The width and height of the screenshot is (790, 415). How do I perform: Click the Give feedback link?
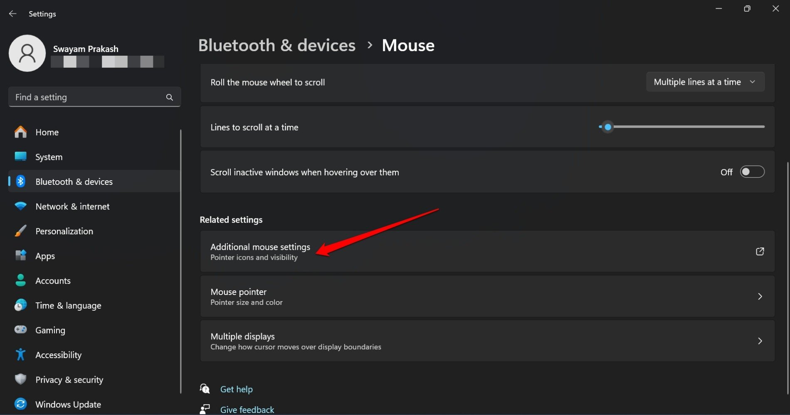[x=247, y=410]
